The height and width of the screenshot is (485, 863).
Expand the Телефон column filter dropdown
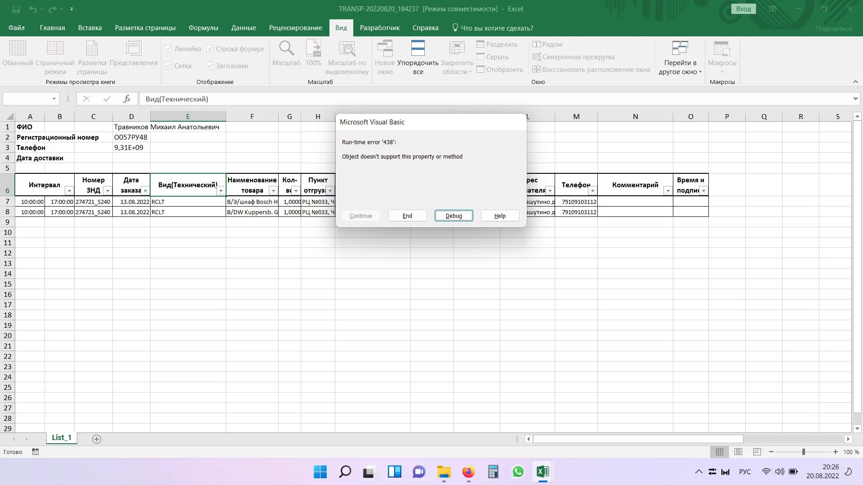(592, 191)
